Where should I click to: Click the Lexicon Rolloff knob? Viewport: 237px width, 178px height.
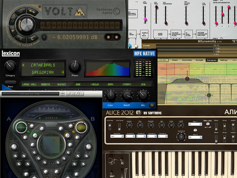127,95
